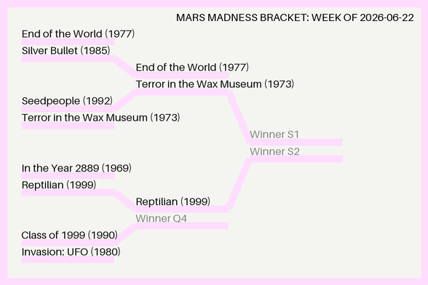Image resolution: width=428 pixels, height=285 pixels.
Task: Click End of the World (1977) first-round entry
Action: tap(78, 34)
